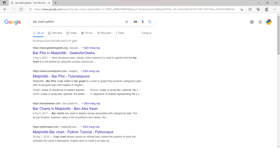Switch to Hình ảnh tab
The image size is (280, 148).
tap(55, 33)
